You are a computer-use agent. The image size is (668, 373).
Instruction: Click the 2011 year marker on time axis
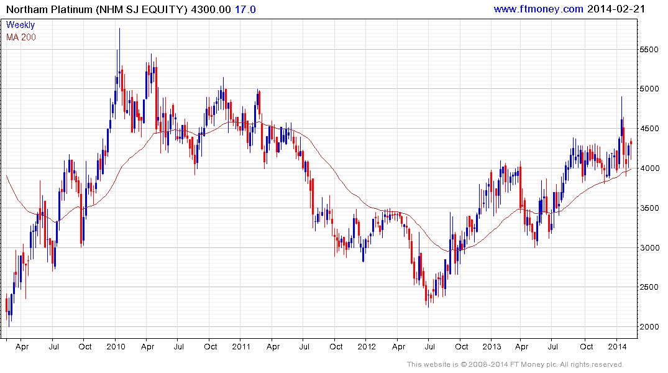(x=241, y=346)
